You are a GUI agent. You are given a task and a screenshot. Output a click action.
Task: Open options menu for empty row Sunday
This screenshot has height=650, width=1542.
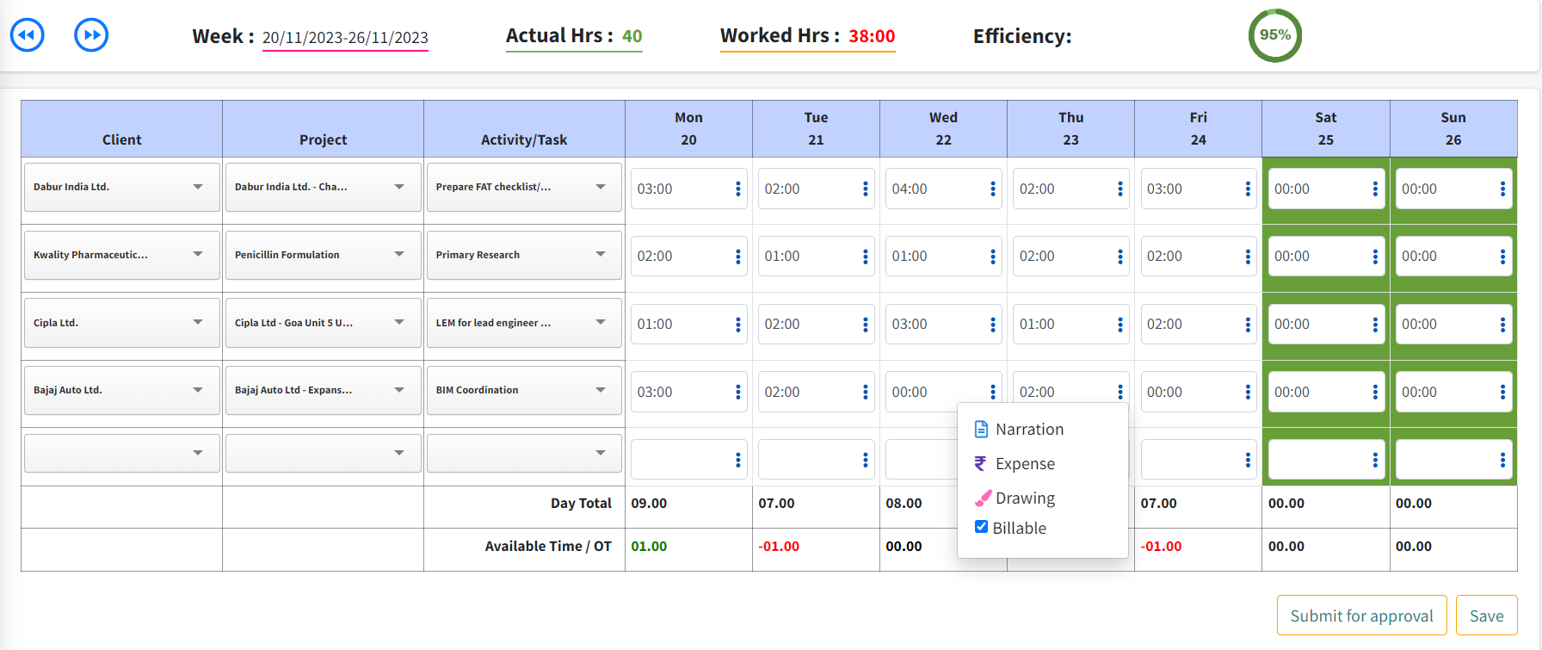1502,460
